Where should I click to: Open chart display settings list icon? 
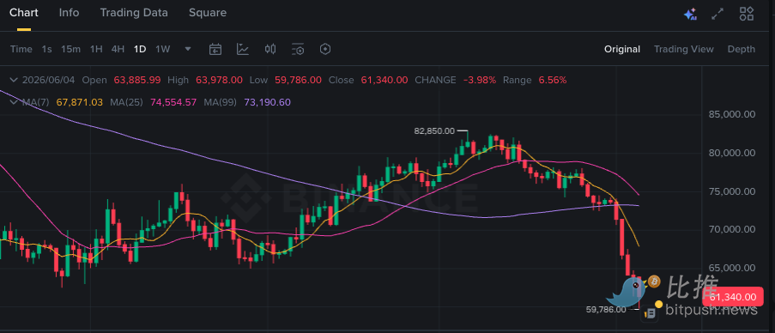pyautogui.click(x=298, y=49)
